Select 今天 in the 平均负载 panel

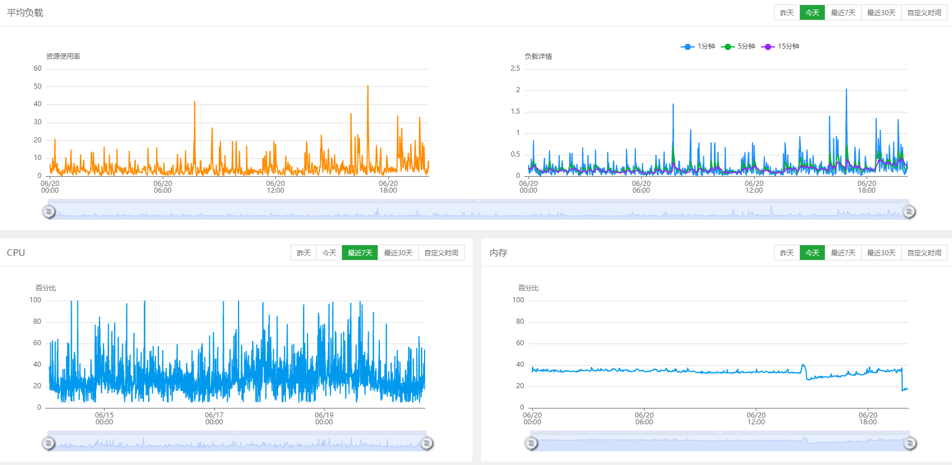[x=812, y=12]
